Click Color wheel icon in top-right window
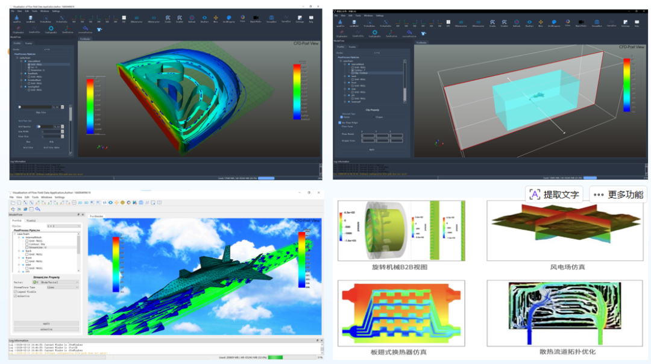 pyautogui.click(x=568, y=21)
